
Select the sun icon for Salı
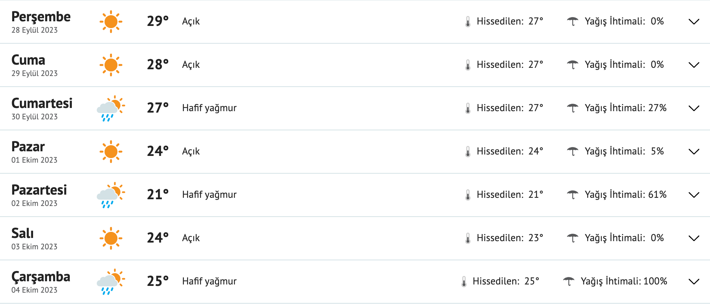tap(111, 238)
